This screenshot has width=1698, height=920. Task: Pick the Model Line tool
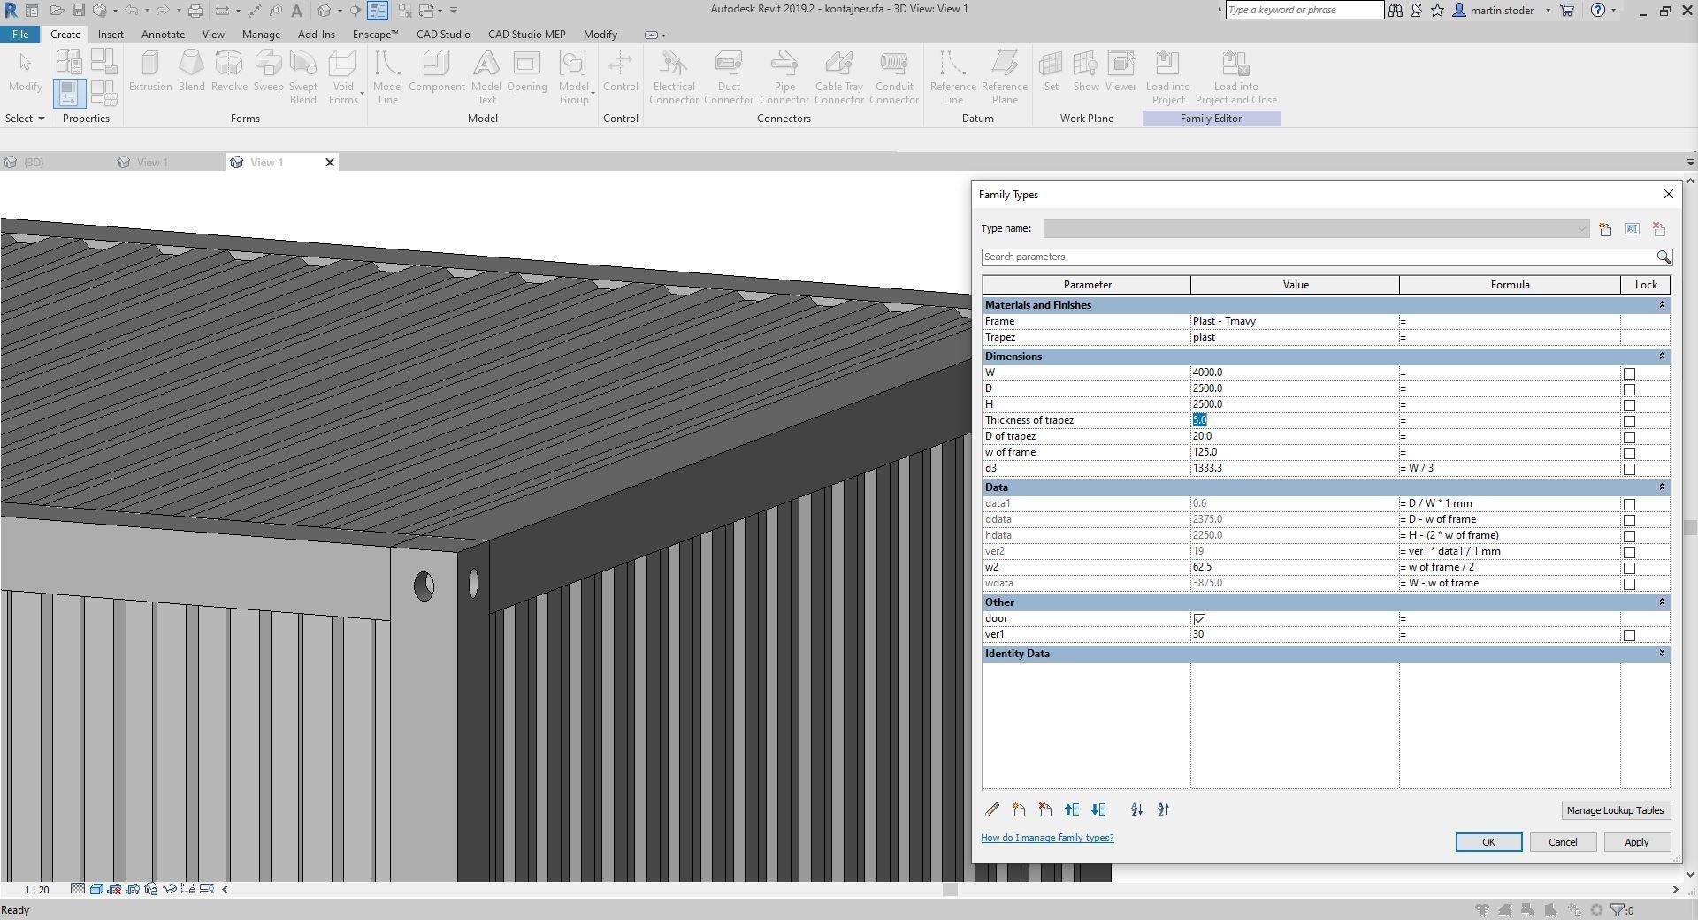coord(387,77)
